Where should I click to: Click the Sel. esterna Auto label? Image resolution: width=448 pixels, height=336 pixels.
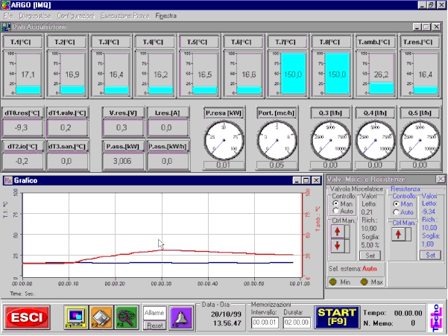coord(353,269)
